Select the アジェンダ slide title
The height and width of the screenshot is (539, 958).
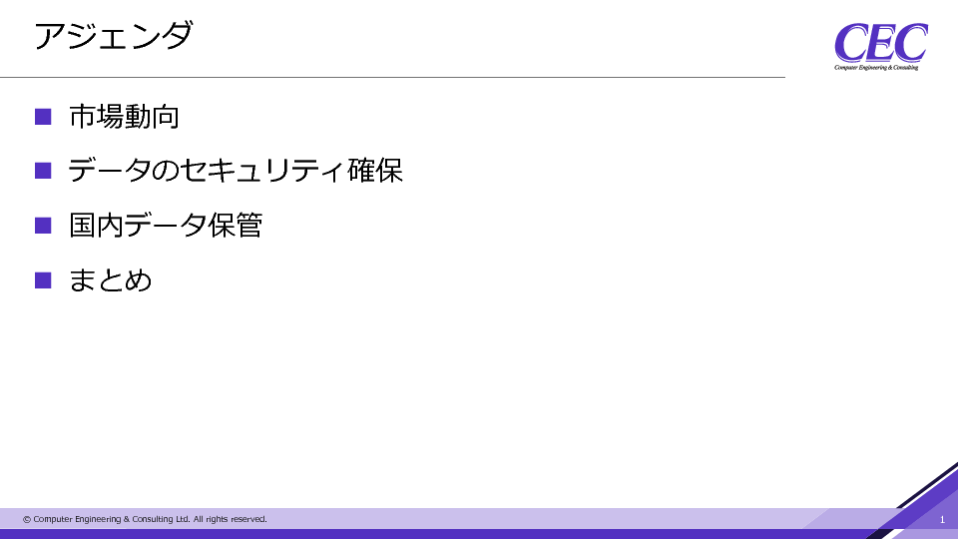tap(113, 37)
